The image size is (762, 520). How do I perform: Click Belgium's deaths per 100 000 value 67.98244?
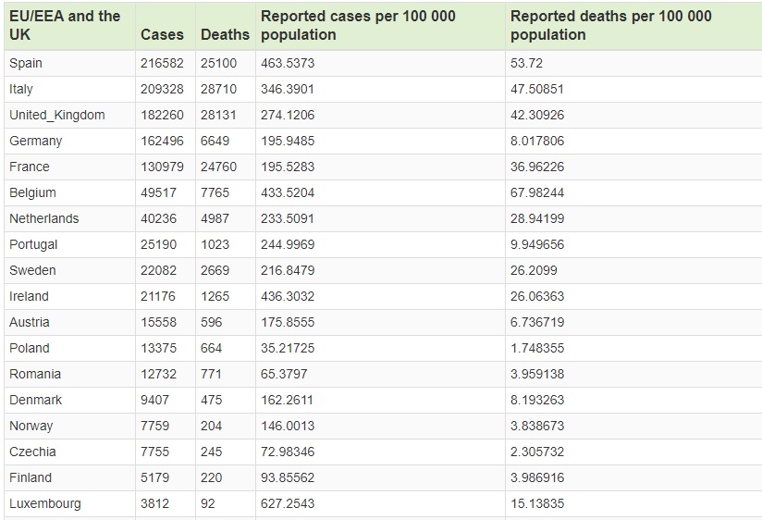point(537,192)
